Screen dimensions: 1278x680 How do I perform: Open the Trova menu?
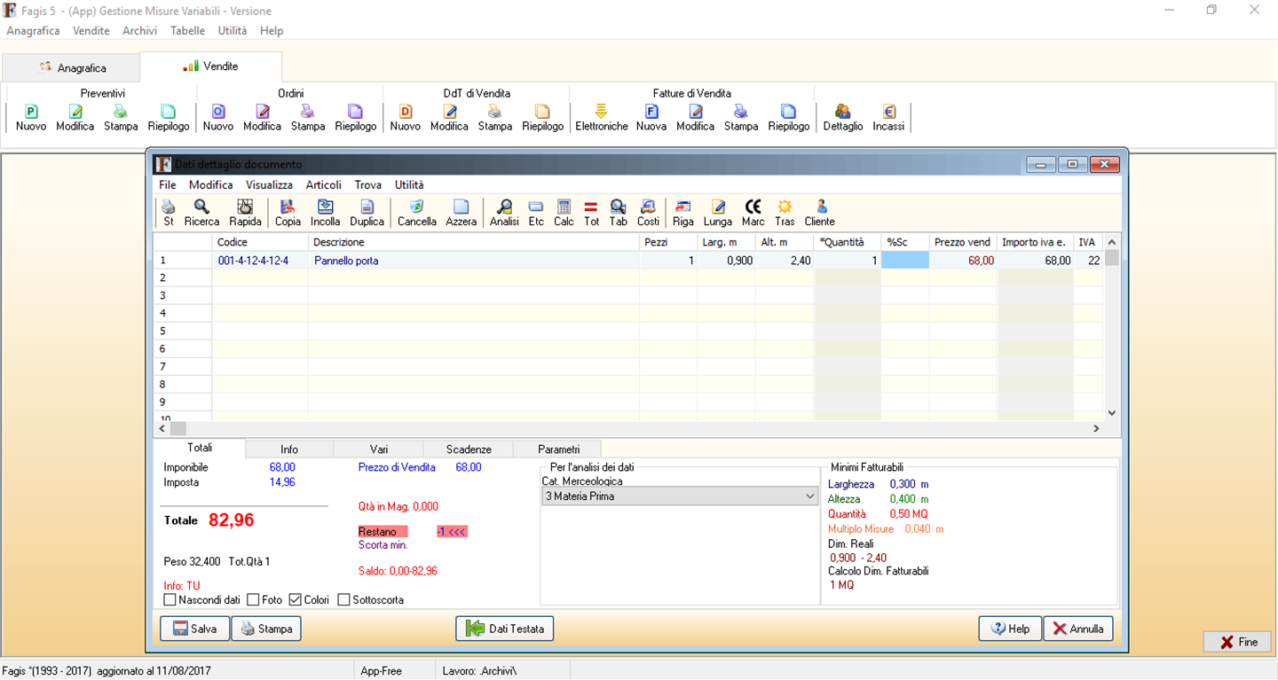pos(368,185)
